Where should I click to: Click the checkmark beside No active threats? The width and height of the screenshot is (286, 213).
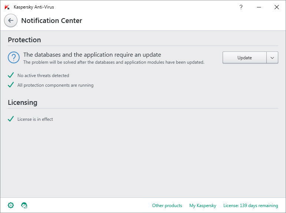pyautogui.click(x=11, y=75)
